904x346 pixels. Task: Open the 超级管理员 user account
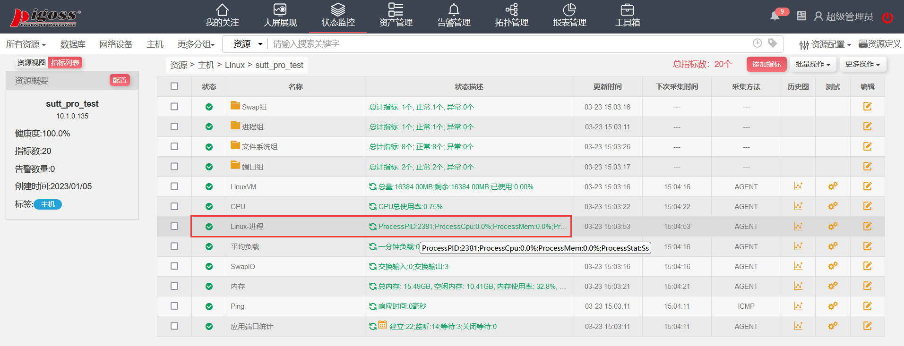point(844,17)
